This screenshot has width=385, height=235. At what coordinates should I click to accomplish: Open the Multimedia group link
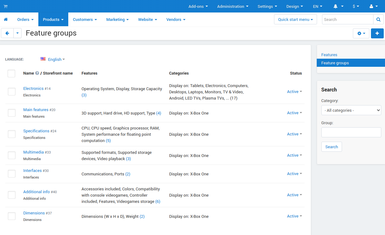click(33, 152)
